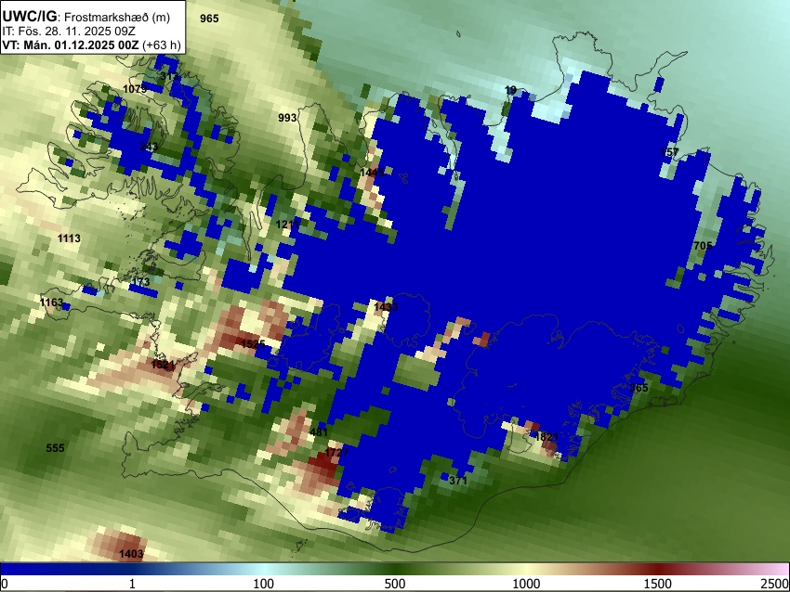Click the legend tick label 2500
The image size is (790, 592).
[x=775, y=584]
